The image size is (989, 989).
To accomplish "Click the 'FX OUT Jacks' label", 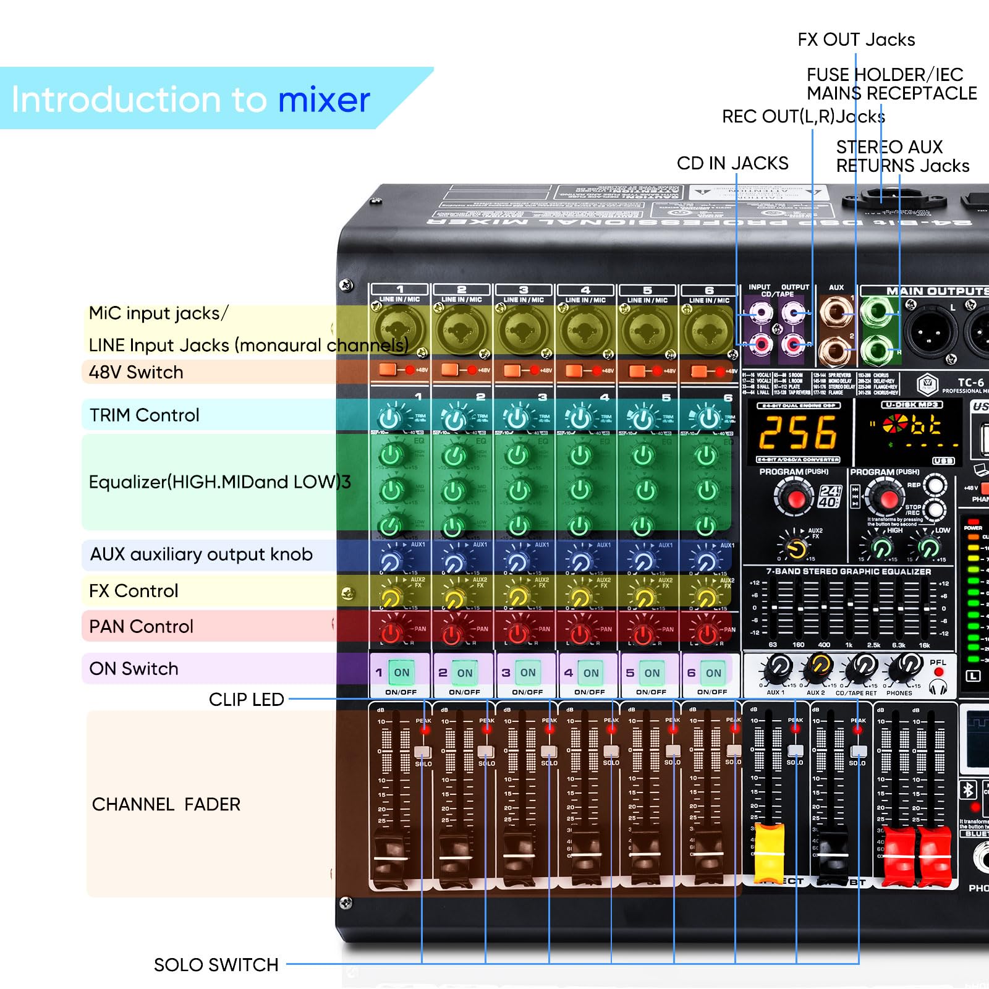I will point(856,40).
